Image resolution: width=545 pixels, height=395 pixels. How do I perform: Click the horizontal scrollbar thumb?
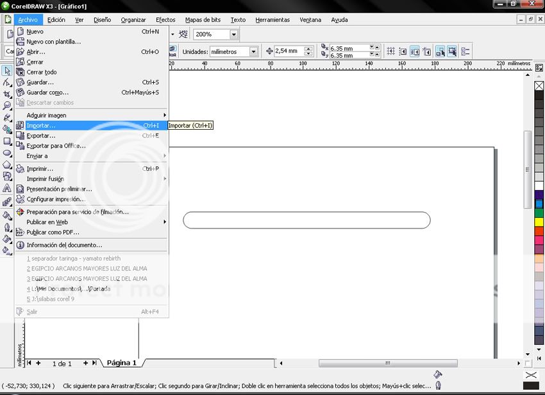388,363
